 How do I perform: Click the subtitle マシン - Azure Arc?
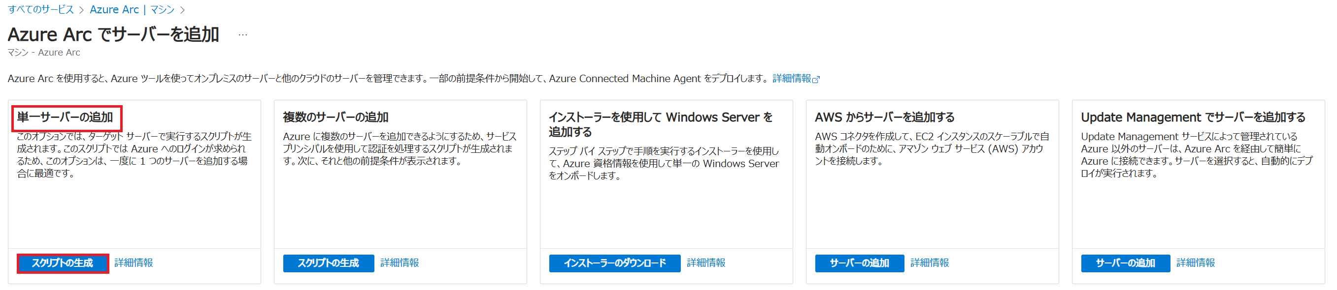(x=44, y=53)
